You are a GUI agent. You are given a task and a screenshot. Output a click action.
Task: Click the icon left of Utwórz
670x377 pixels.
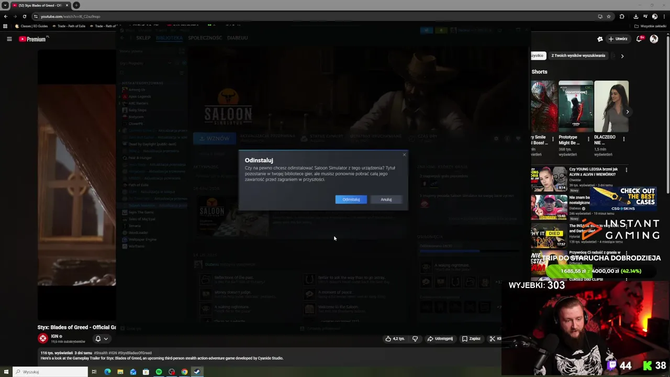tap(600, 39)
